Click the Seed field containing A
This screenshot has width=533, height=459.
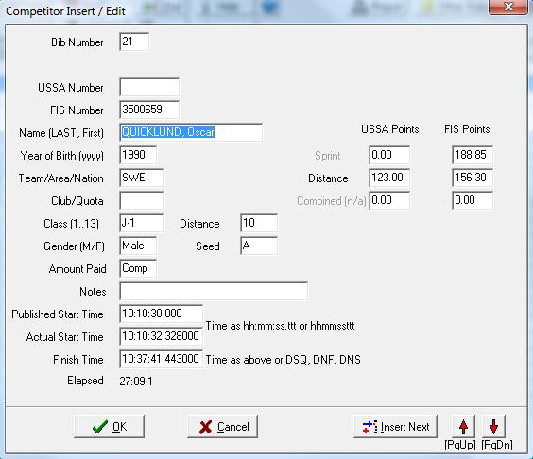click(259, 246)
